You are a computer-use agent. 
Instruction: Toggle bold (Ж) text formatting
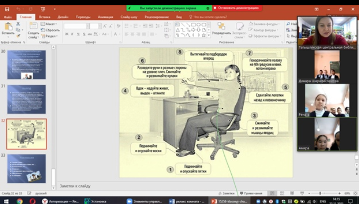[x=66, y=34]
